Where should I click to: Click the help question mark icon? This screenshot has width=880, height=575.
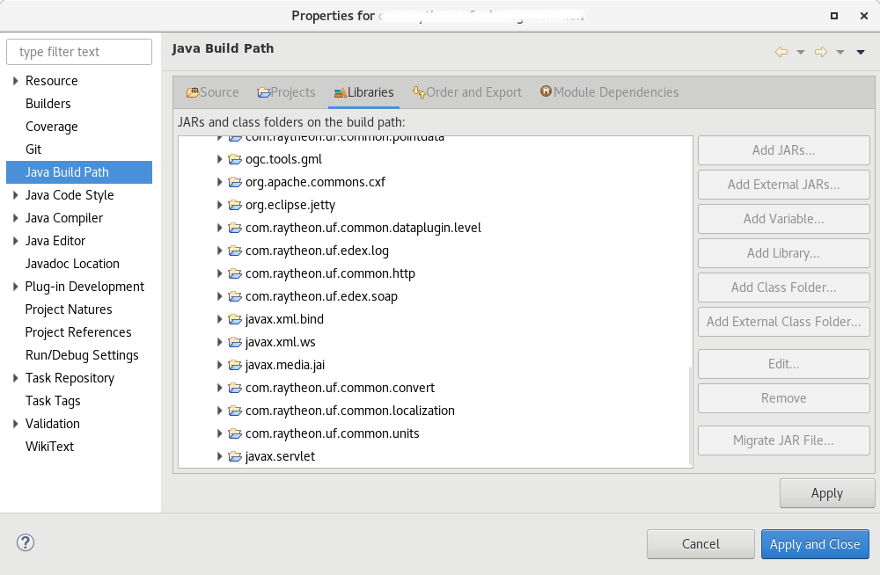(x=26, y=542)
